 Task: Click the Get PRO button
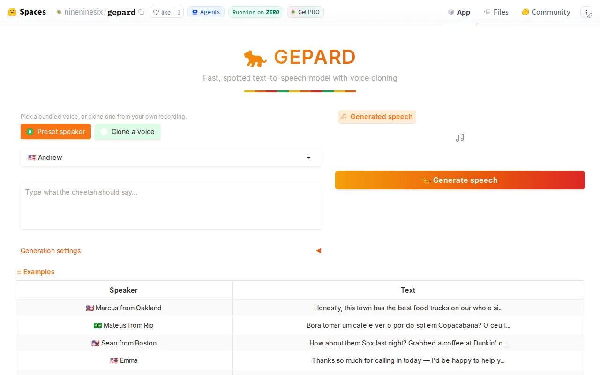pos(305,12)
